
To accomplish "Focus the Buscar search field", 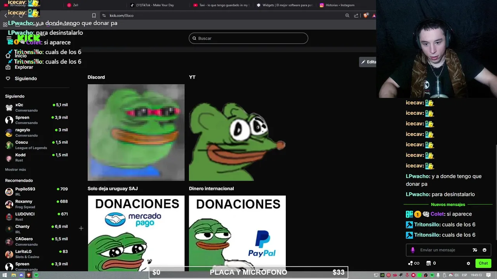I will (x=248, y=38).
